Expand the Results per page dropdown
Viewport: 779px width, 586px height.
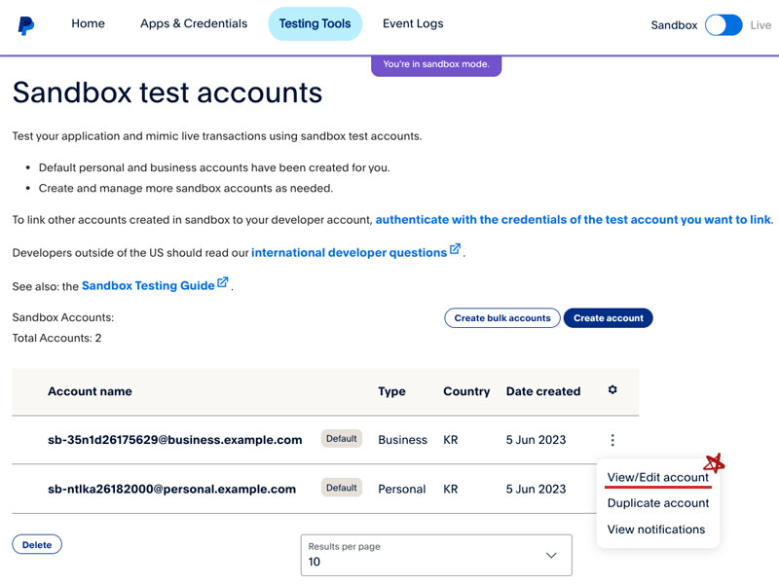click(x=436, y=555)
